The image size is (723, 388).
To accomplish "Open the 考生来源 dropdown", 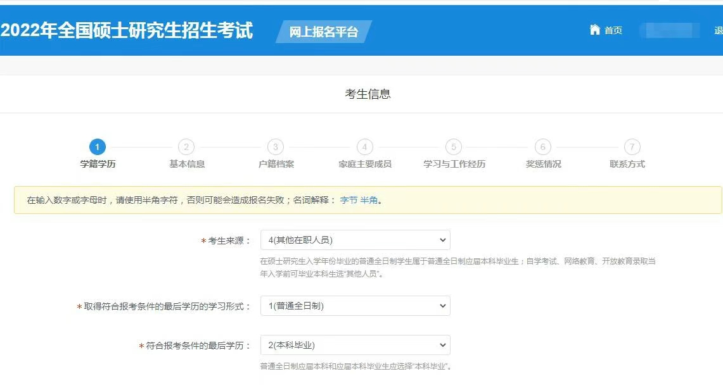I will coord(355,240).
